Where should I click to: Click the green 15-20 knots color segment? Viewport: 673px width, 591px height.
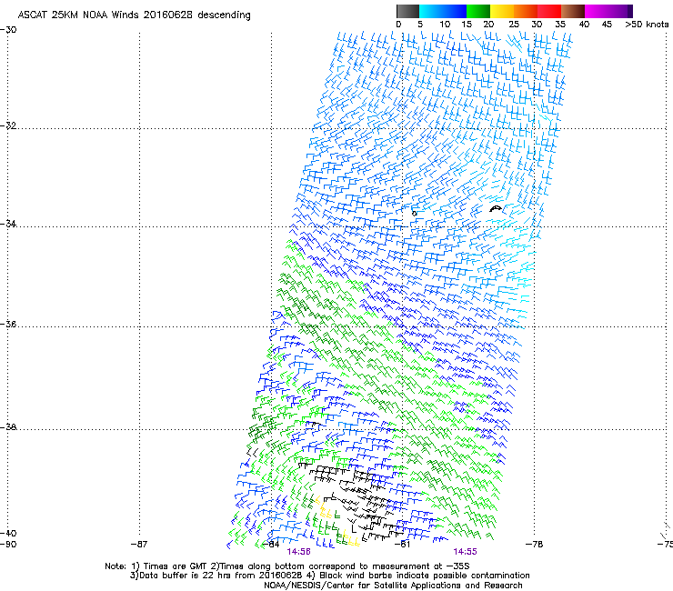pyautogui.click(x=478, y=11)
